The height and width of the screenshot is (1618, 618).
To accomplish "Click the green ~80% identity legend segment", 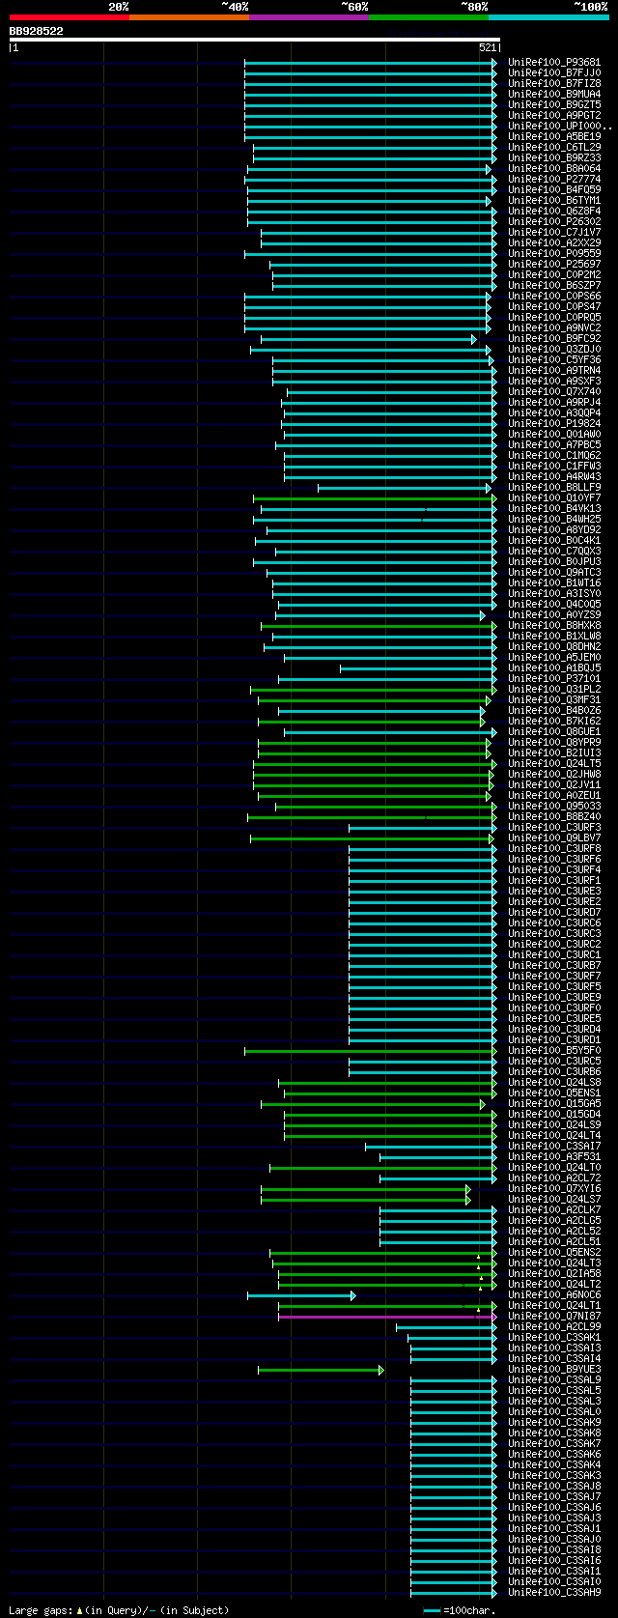I will click(428, 17).
